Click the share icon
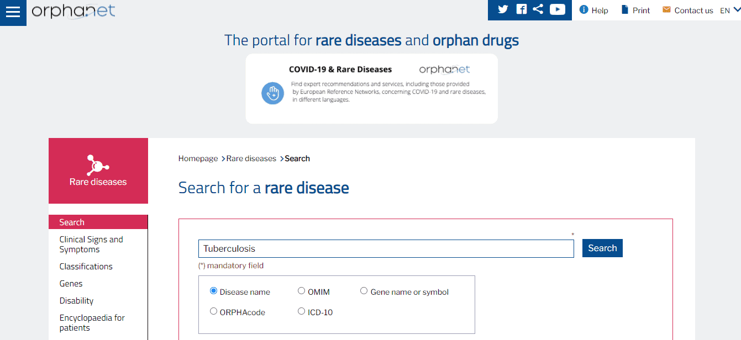 (538, 9)
